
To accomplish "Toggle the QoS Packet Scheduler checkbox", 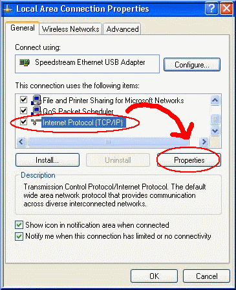I will 23,110.
